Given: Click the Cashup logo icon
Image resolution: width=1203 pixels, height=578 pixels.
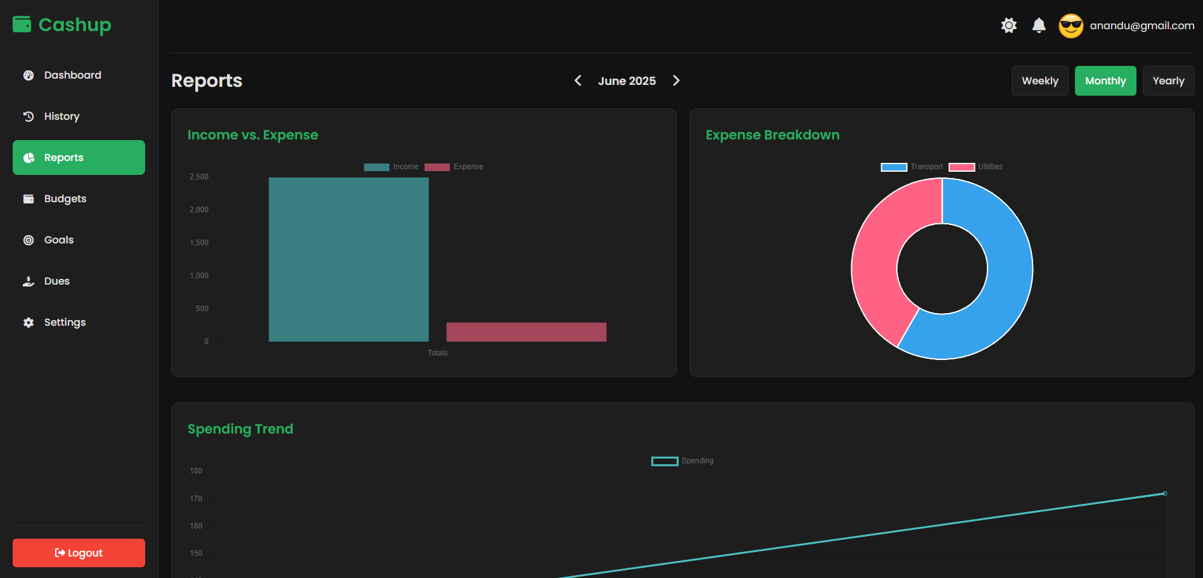Looking at the screenshot, I should [22, 24].
